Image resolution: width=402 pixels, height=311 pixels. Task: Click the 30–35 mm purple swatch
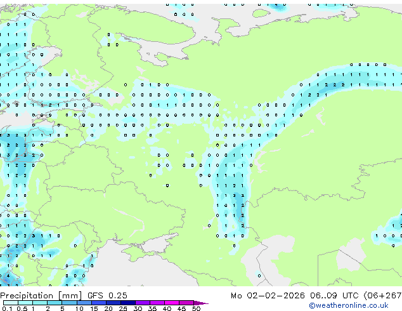[142, 303]
